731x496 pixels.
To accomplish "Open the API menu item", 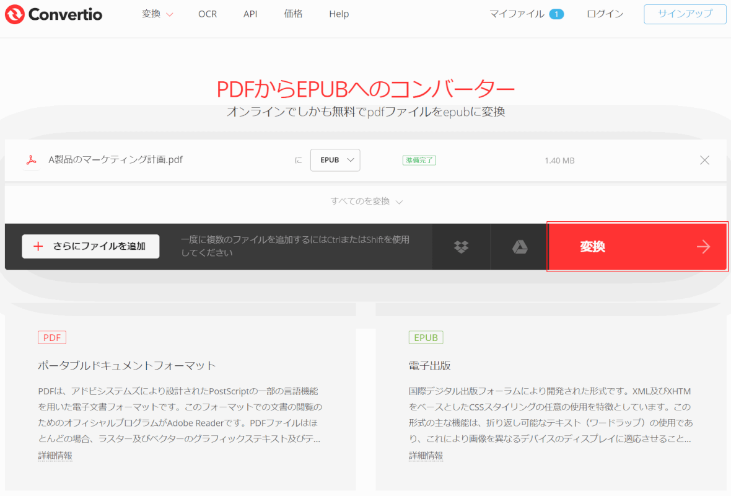I will click(250, 14).
